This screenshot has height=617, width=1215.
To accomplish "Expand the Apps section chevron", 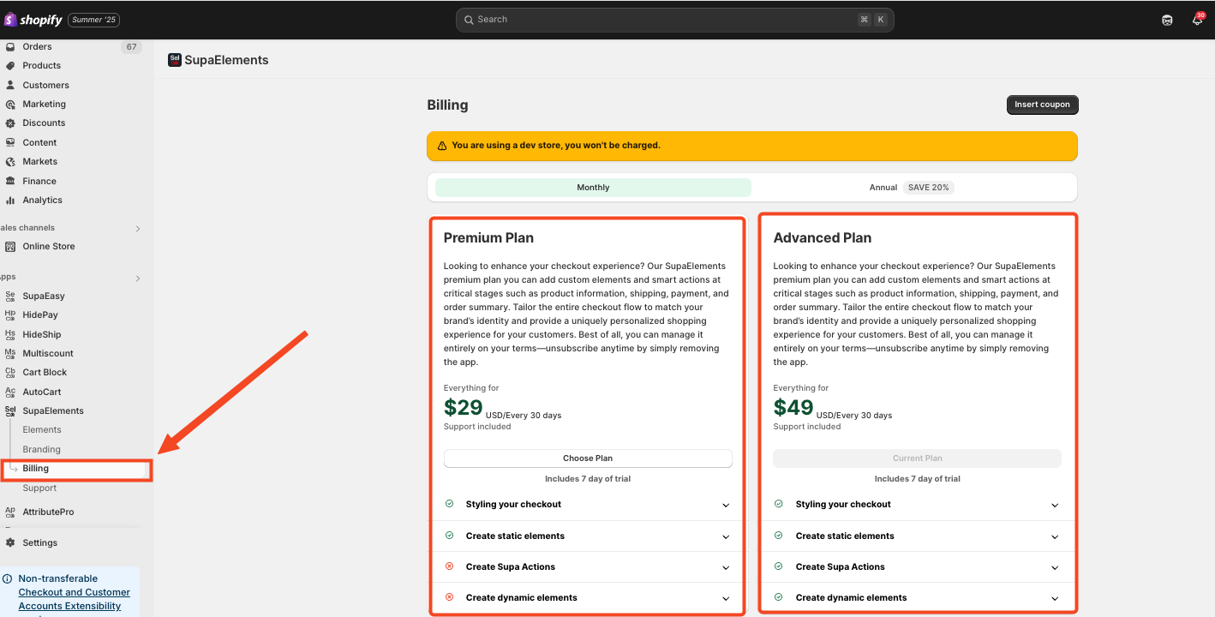I will tap(137, 279).
